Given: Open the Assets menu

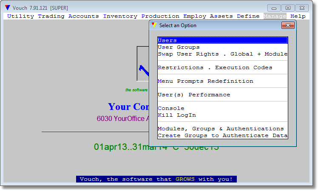Looking at the screenshot, I should (221, 16).
